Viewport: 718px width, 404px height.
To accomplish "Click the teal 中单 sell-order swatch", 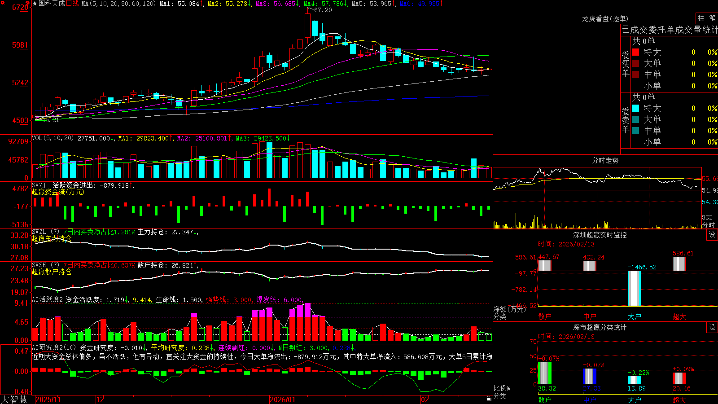I will click(x=635, y=131).
